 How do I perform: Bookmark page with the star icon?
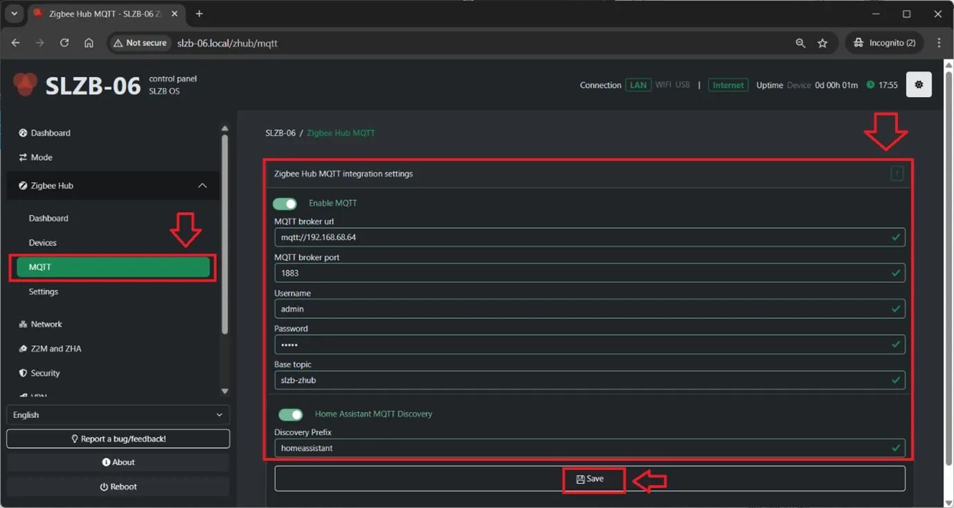click(x=822, y=43)
